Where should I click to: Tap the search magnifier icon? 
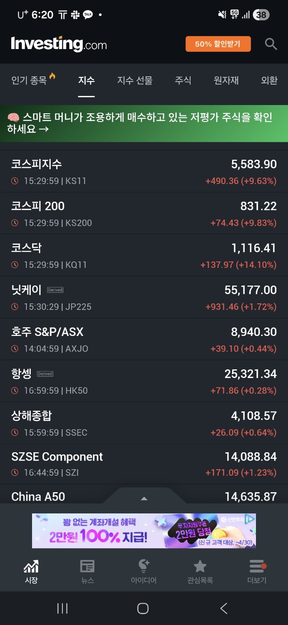tap(271, 44)
